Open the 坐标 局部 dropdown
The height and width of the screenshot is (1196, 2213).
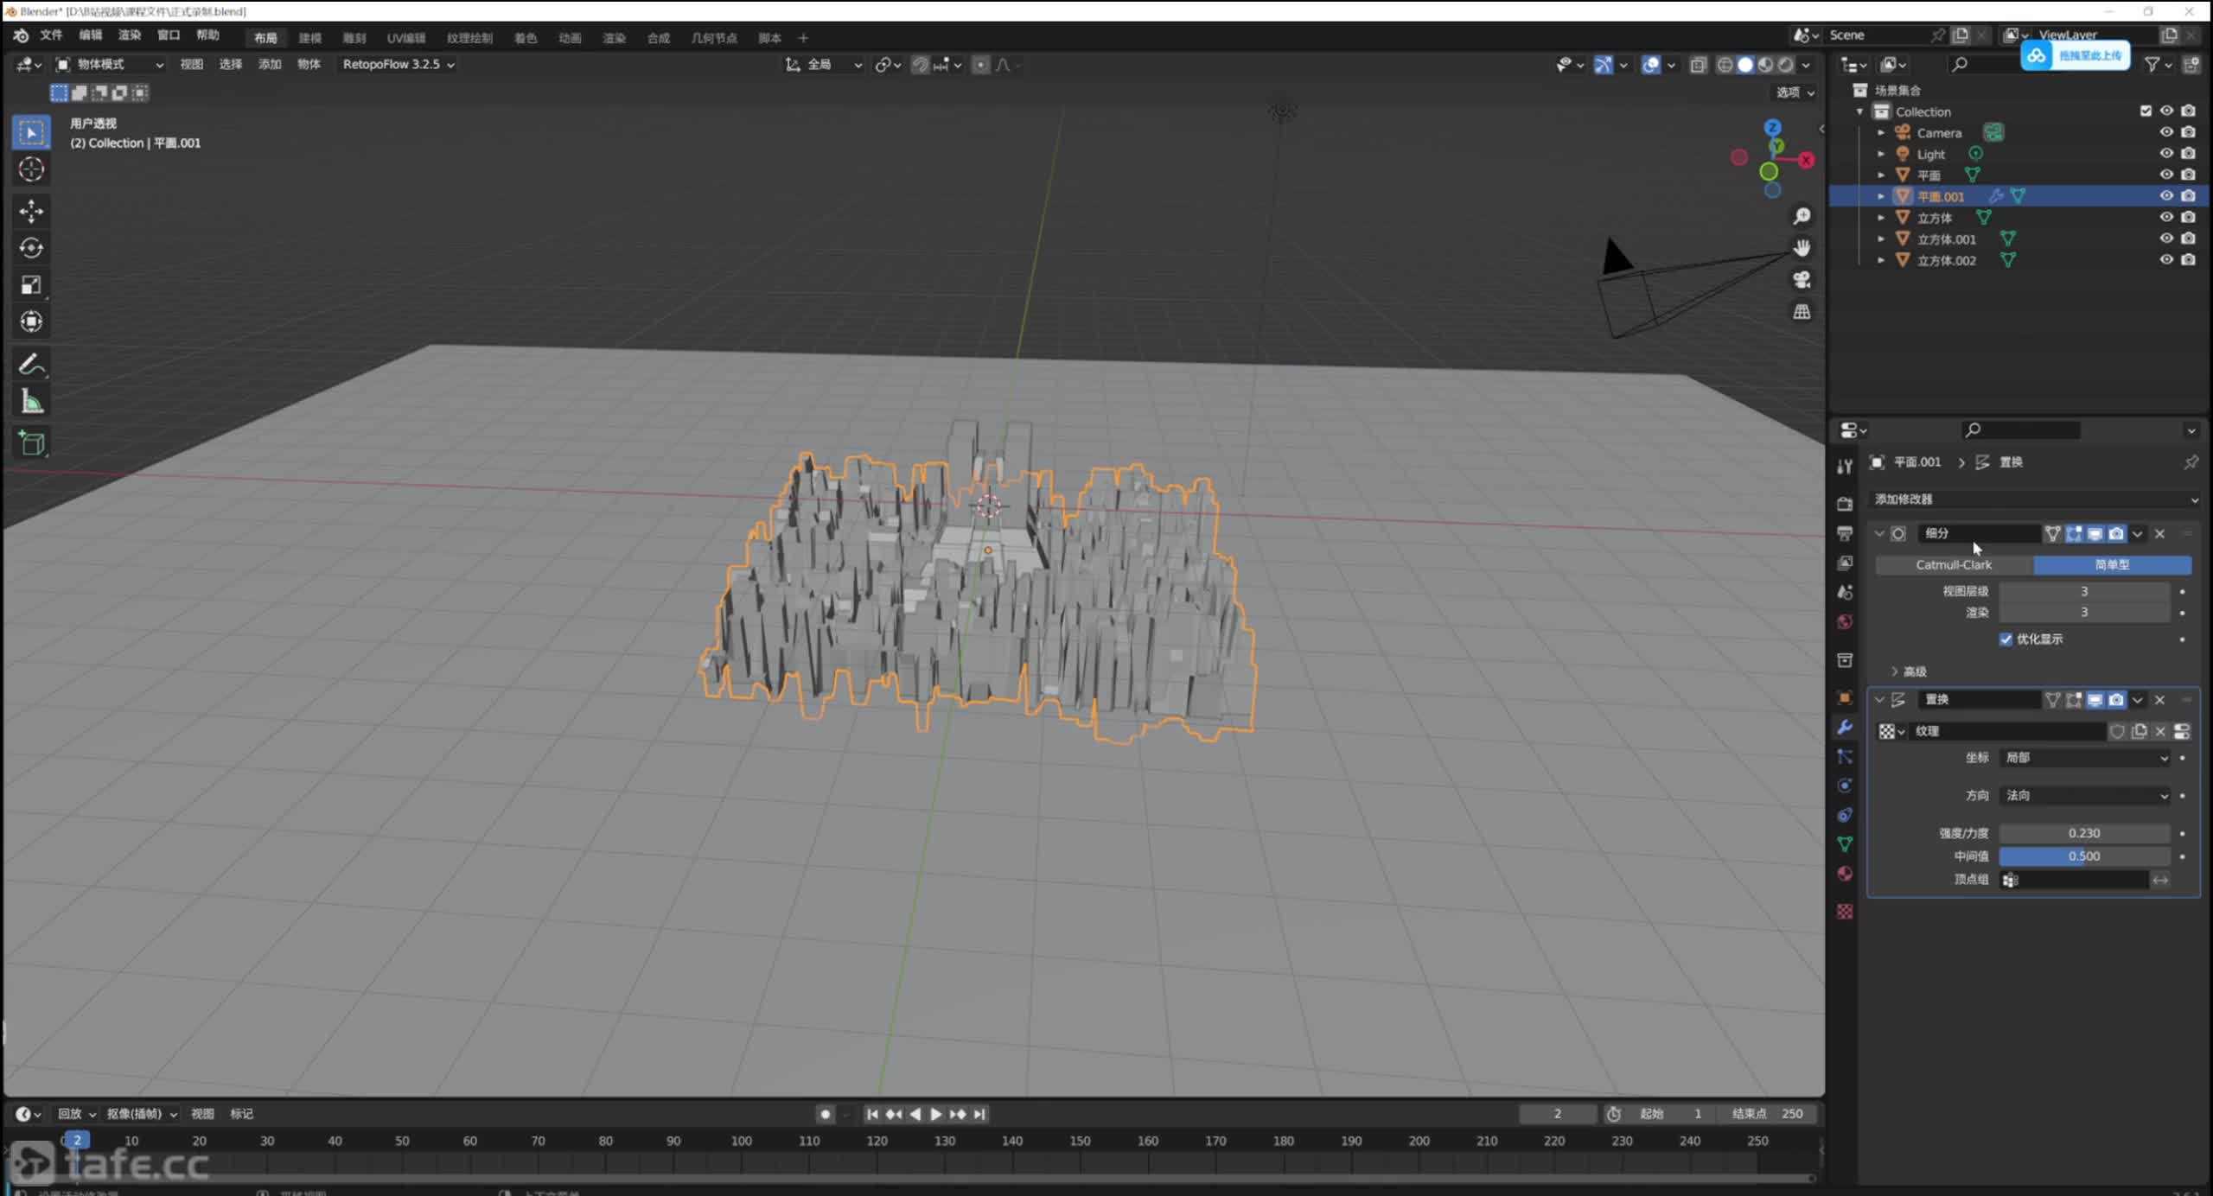click(2085, 758)
